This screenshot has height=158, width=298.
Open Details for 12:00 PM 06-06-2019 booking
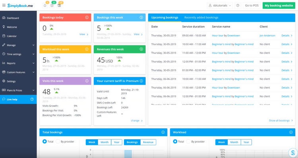[287, 96]
